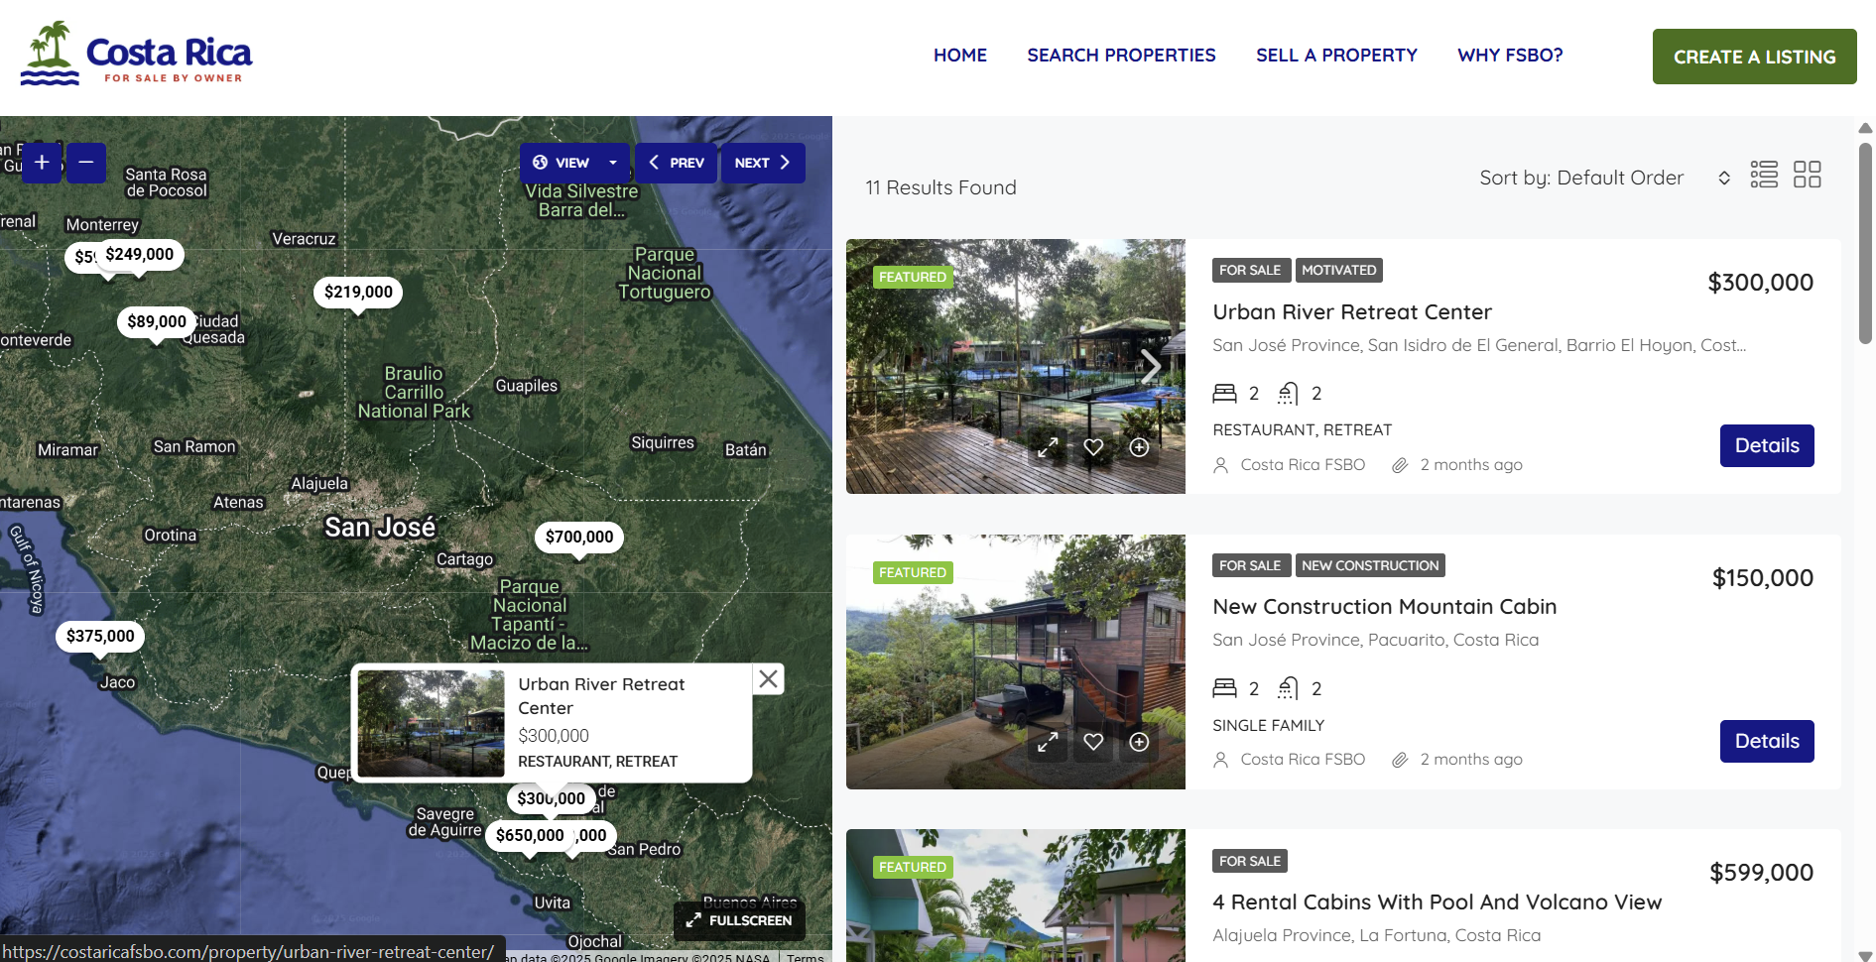This screenshot has width=1876, height=962.
Task: Show next photo of Urban River Retreat
Action: click(1151, 366)
